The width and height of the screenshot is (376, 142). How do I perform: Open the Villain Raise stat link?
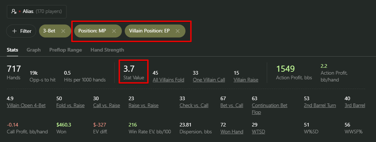point(246,80)
